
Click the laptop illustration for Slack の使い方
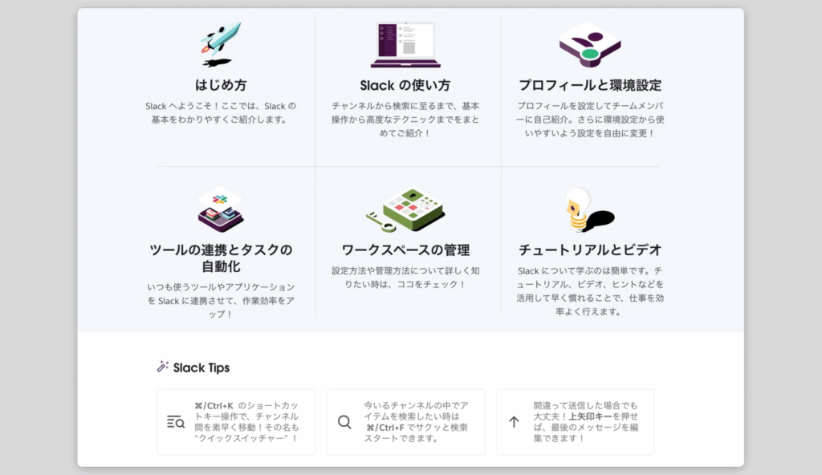(x=405, y=45)
